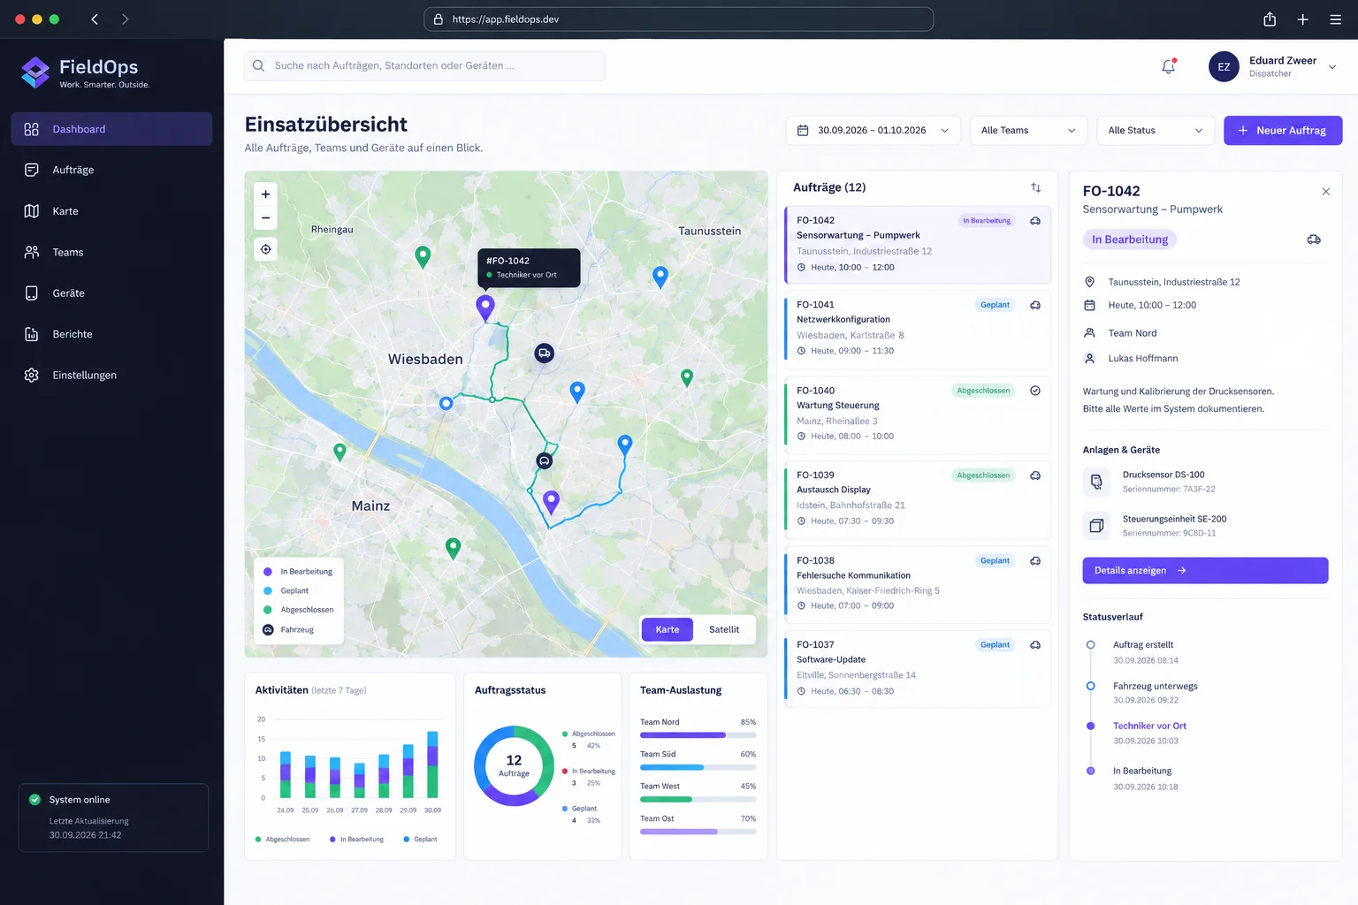
Task: Click Team Nord utilization bar
Action: coord(698,735)
